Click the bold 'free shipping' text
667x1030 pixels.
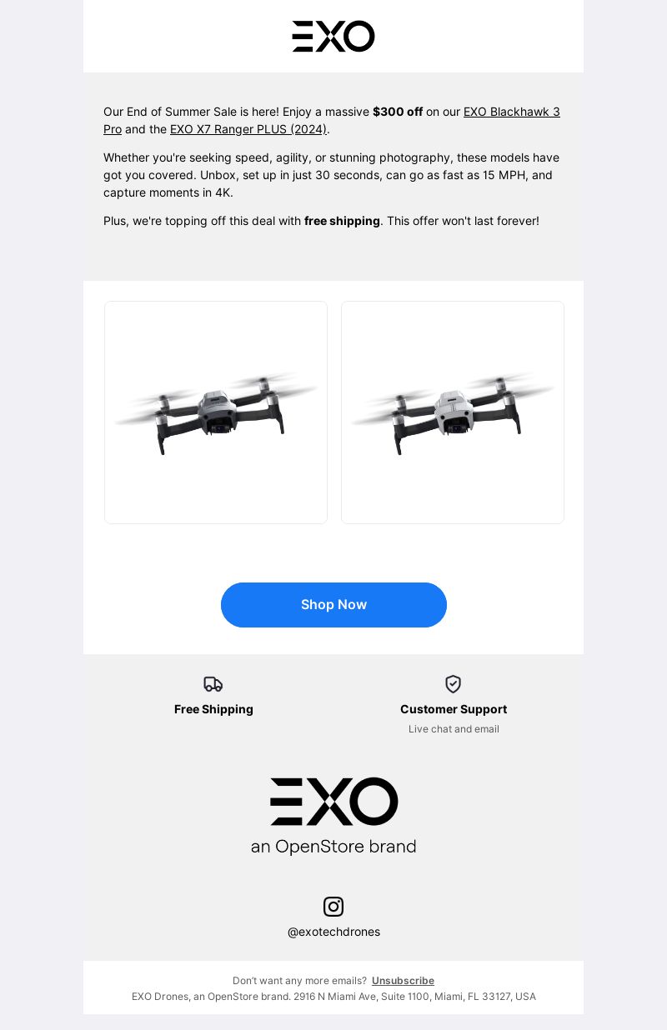[342, 221]
